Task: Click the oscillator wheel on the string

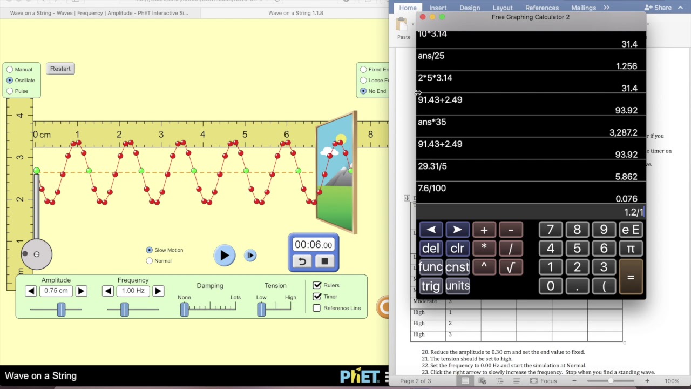Action: 37,254
